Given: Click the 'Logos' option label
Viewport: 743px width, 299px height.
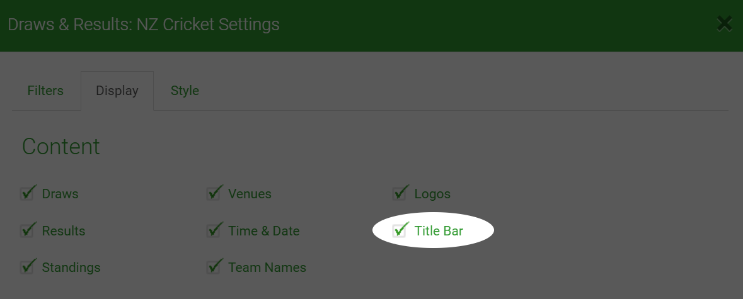Looking at the screenshot, I should pyautogui.click(x=432, y=194).
